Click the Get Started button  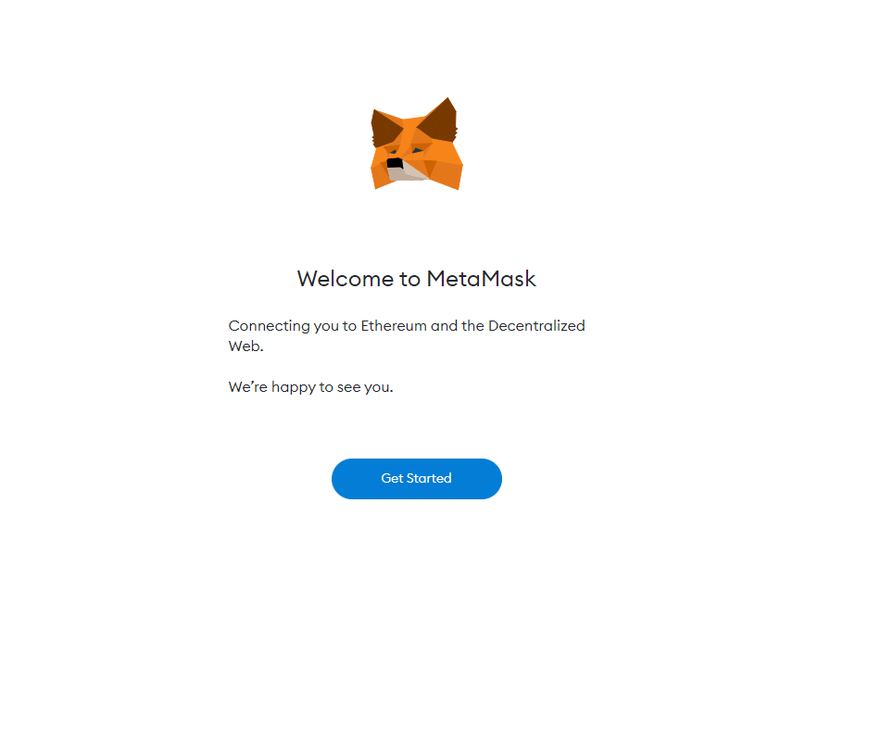[416, 479]
